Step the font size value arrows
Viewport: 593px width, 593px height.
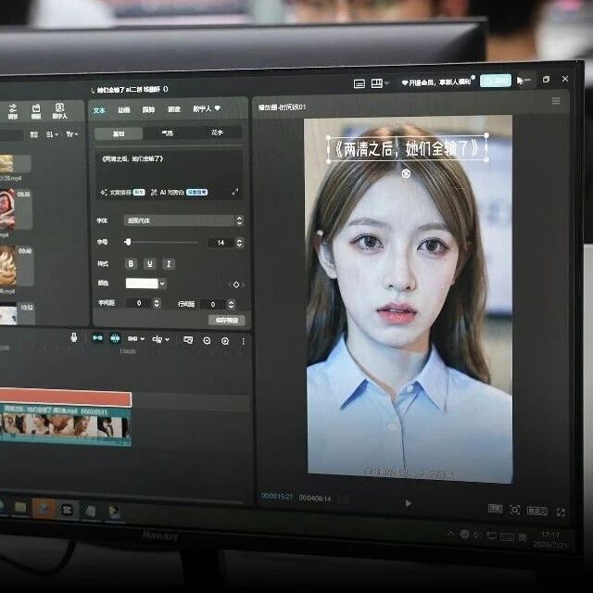[x=239, y=243]
